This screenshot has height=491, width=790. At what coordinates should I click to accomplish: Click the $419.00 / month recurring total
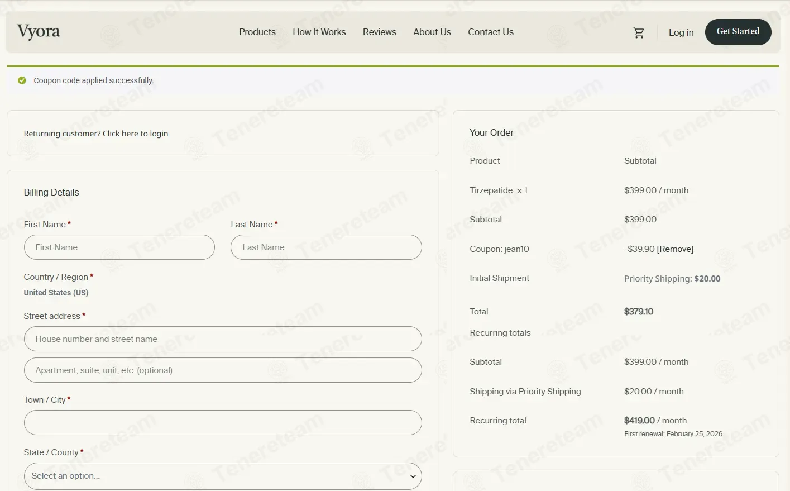coord(655,421)
